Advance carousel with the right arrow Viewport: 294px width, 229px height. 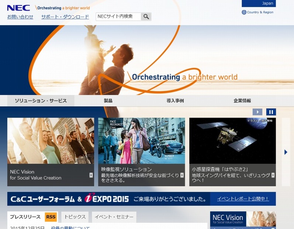click(x=286, y=152)
